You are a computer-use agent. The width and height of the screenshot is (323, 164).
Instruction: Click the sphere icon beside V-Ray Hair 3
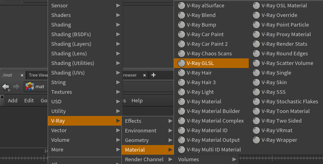[x=181, y=82]
